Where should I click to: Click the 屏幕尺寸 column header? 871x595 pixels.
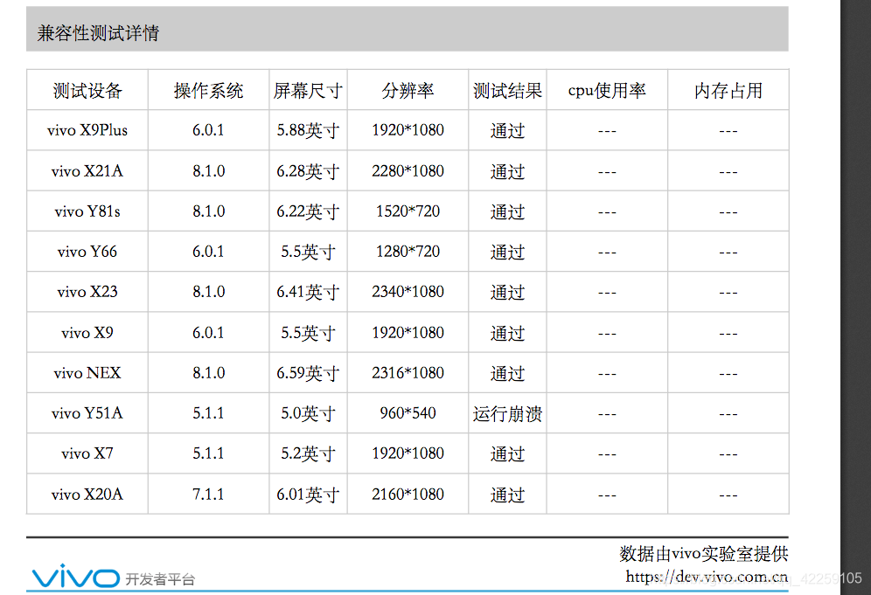308,91
